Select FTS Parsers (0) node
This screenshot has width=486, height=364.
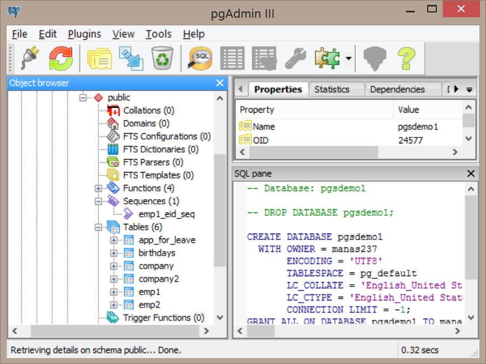pyautogui.click(x=153, y=162)
